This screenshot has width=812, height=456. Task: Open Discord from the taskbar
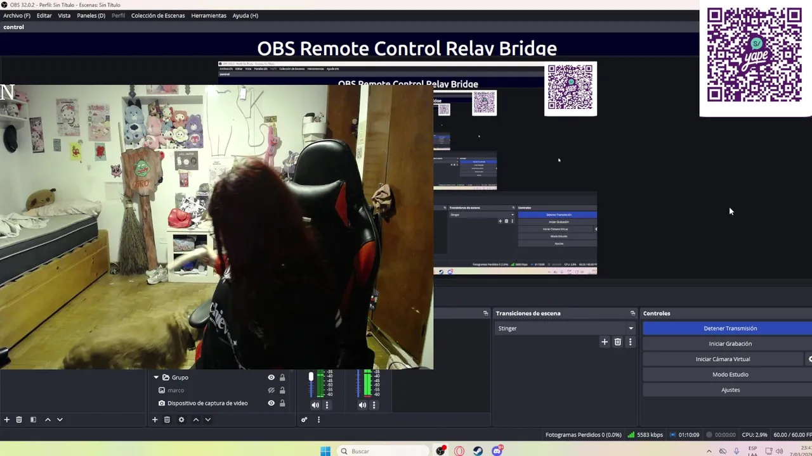[x=497, y=451]
